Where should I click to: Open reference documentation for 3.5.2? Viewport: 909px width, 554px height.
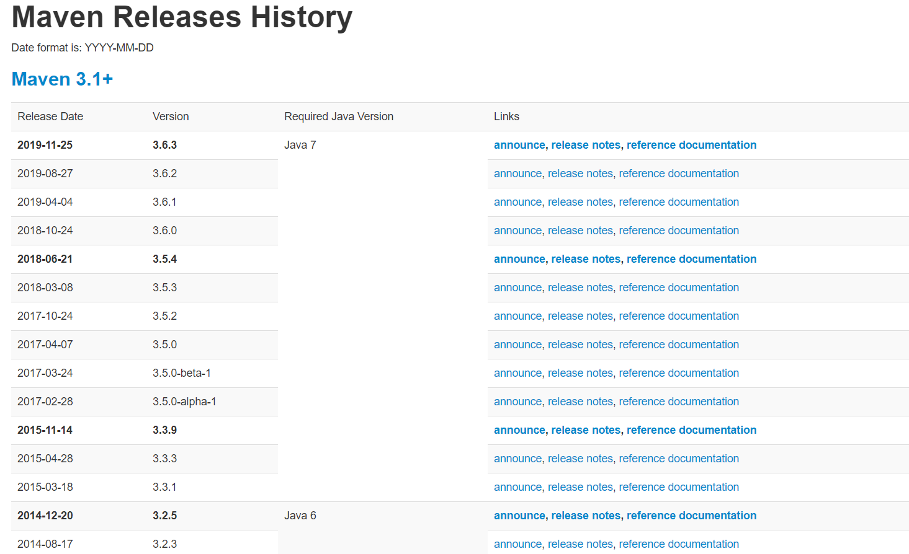[x=679, y=316]
